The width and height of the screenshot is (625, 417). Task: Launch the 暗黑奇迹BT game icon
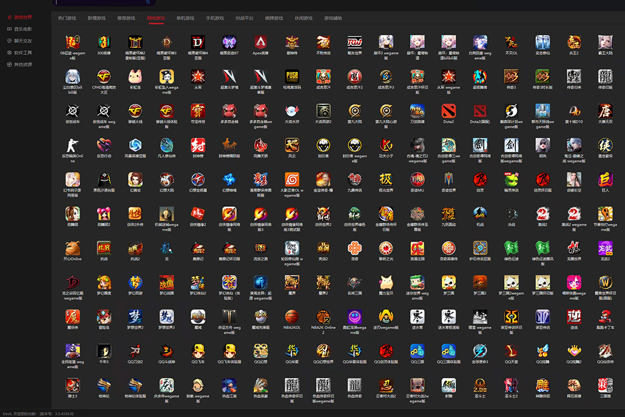click(x=229, y=42)
